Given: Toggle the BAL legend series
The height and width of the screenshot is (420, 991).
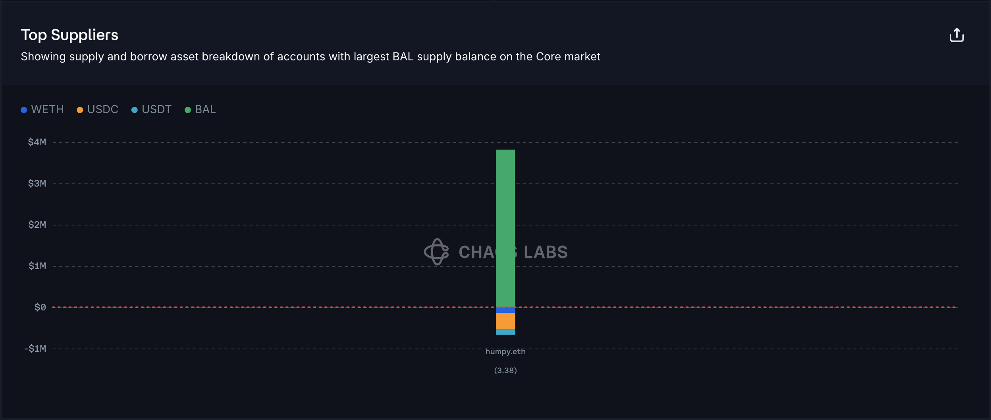Looking at the screenshot, I should click(x=200, y=110).
